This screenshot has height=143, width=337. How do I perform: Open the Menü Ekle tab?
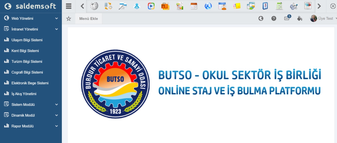pyautogui.click(x=89, y=19)
